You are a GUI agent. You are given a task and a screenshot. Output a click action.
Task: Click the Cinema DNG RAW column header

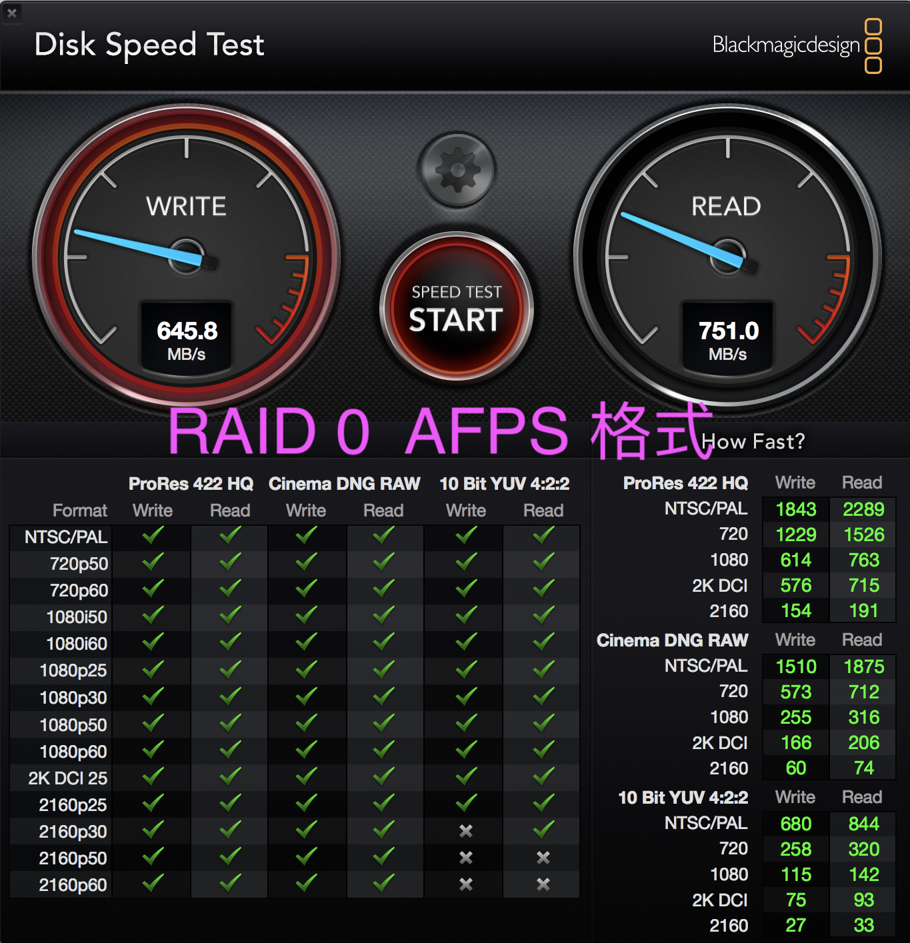coord(344,484)
